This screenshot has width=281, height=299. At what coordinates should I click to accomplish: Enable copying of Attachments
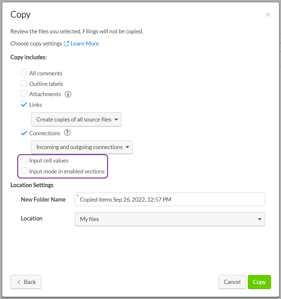pyautogui.click(x=24, y=94)
